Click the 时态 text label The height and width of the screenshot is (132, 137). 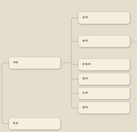tap(16, 123)
